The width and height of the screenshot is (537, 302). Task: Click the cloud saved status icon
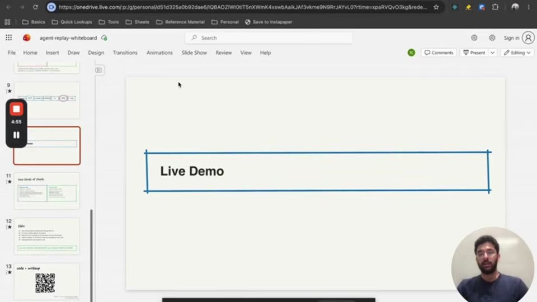click(104, 38)
